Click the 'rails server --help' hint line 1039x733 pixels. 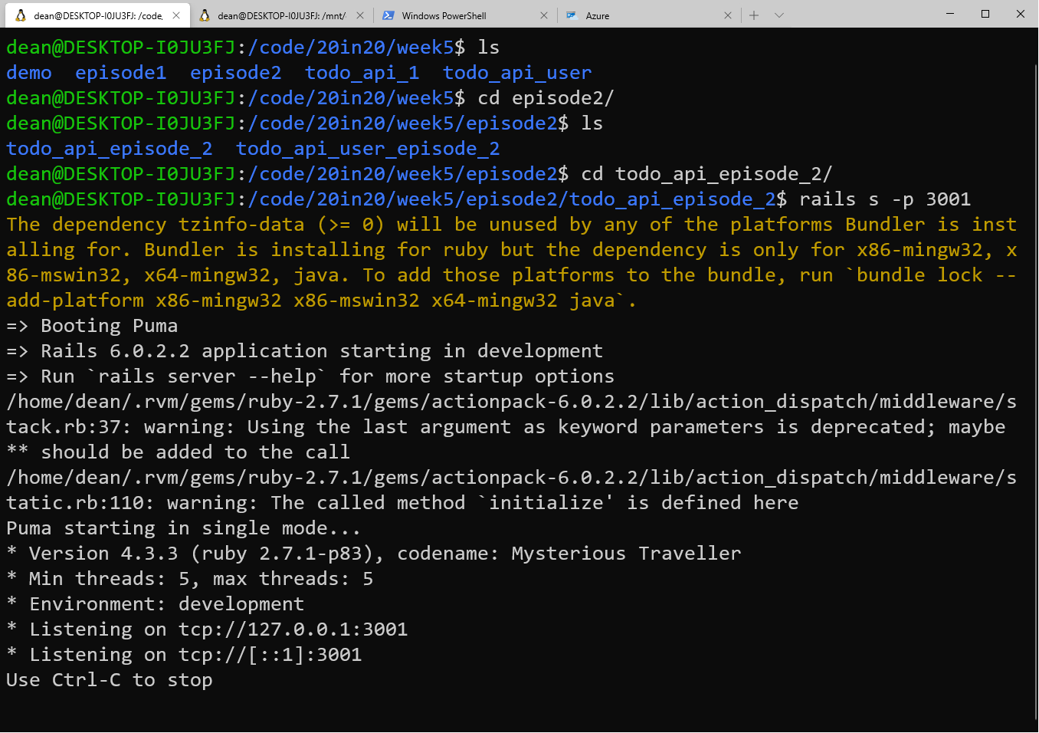tap(310, 376)
